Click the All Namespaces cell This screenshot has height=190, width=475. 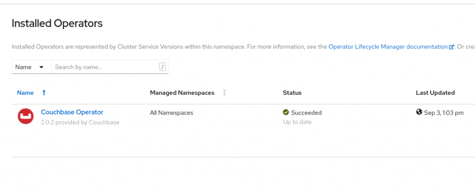click(x=172, y=113)
